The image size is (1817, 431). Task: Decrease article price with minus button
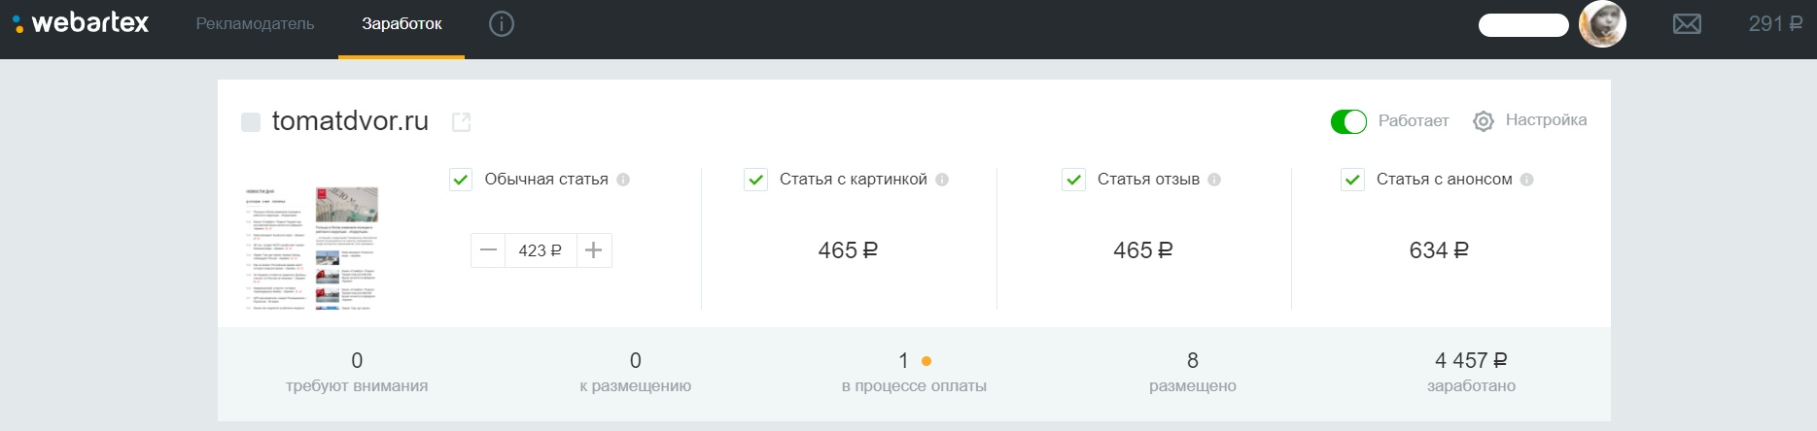click(489, 250)
